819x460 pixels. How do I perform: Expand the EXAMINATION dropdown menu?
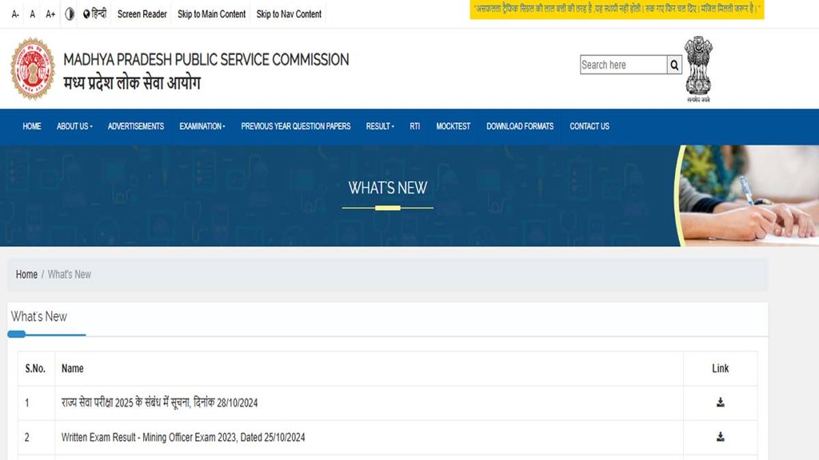[202, 126]
